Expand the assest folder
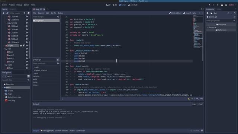 pyautogui.click(x=4, y=91)
